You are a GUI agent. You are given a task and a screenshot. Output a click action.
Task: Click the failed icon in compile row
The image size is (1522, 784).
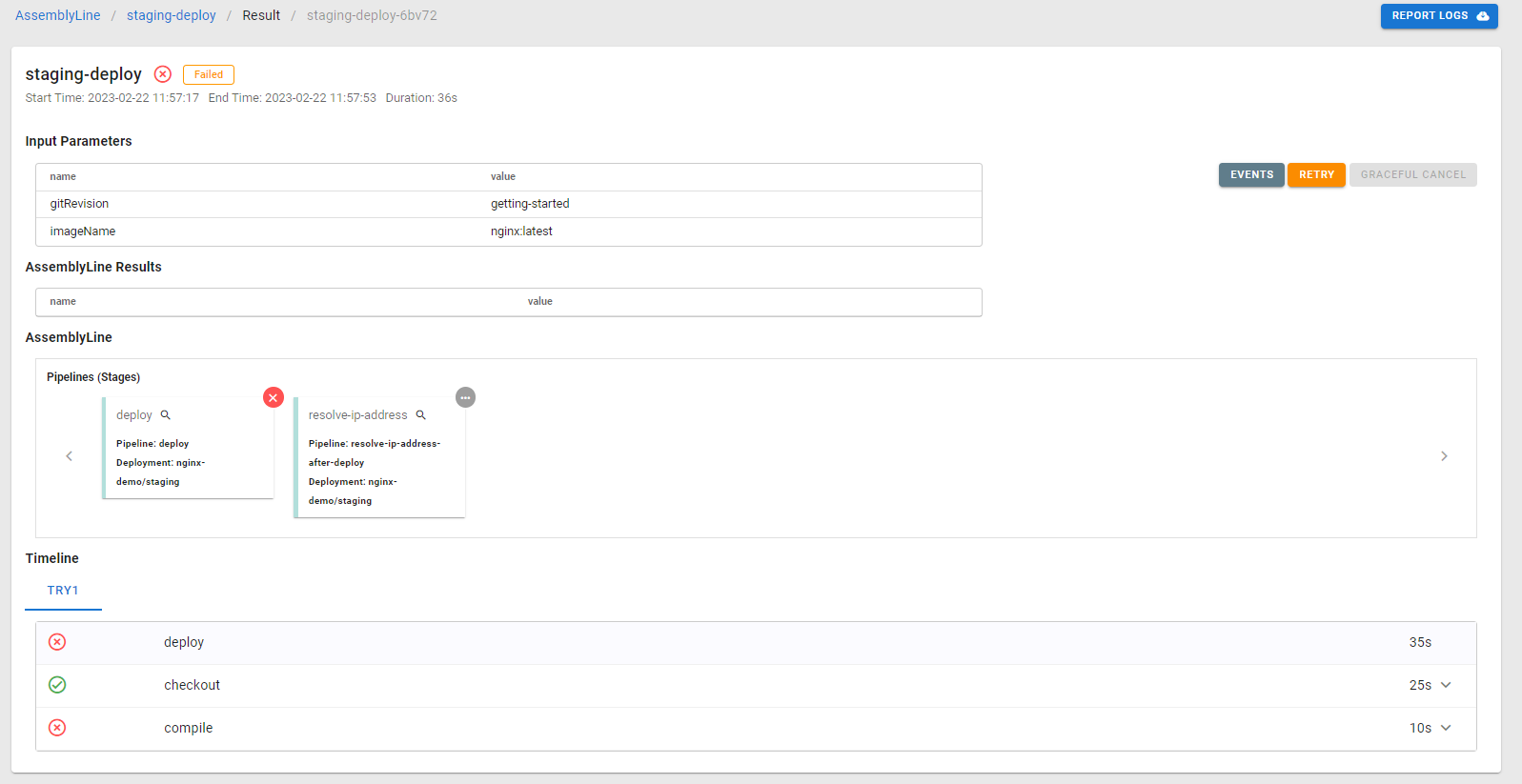(x=57, y=728)
